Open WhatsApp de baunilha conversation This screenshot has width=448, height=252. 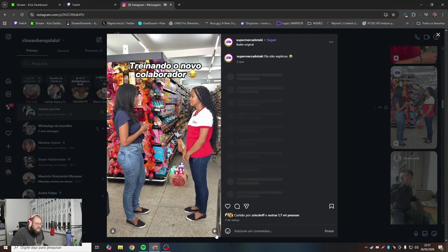(62, 128)
